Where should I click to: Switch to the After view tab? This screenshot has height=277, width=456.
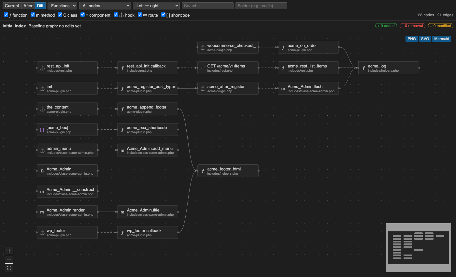[28, 6]
